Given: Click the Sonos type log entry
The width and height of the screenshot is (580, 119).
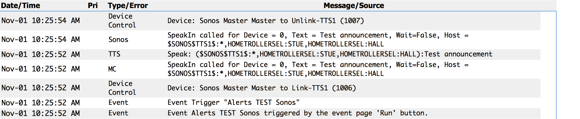Looking at the screenshot, I should [118, 40].
